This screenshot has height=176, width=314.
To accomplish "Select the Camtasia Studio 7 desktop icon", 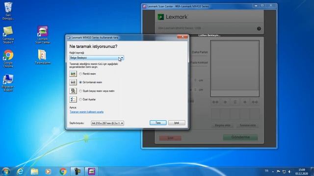I will click(8, 35).
